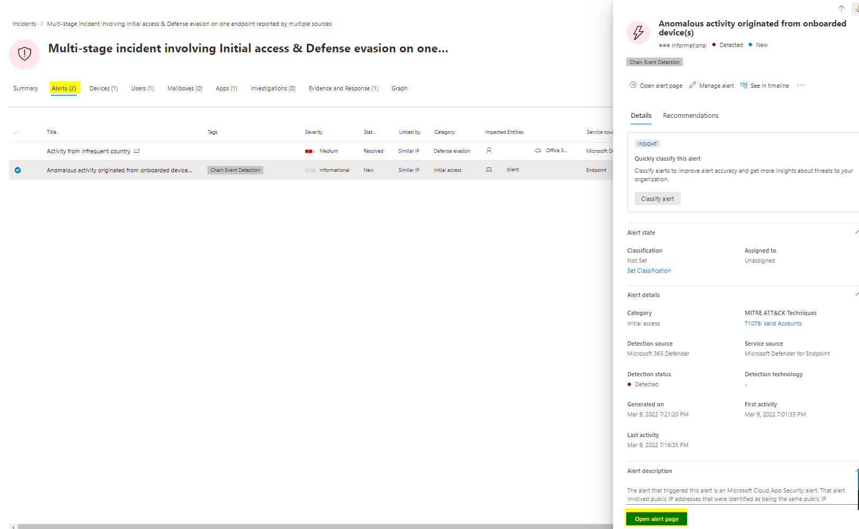Click the Chain Event Detection tag in table row
This screenshot has height=529, width=859.
[x=235, y=170]
